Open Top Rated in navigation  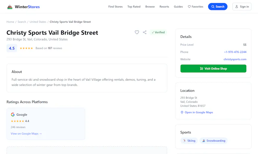click(x=134, y=6)
